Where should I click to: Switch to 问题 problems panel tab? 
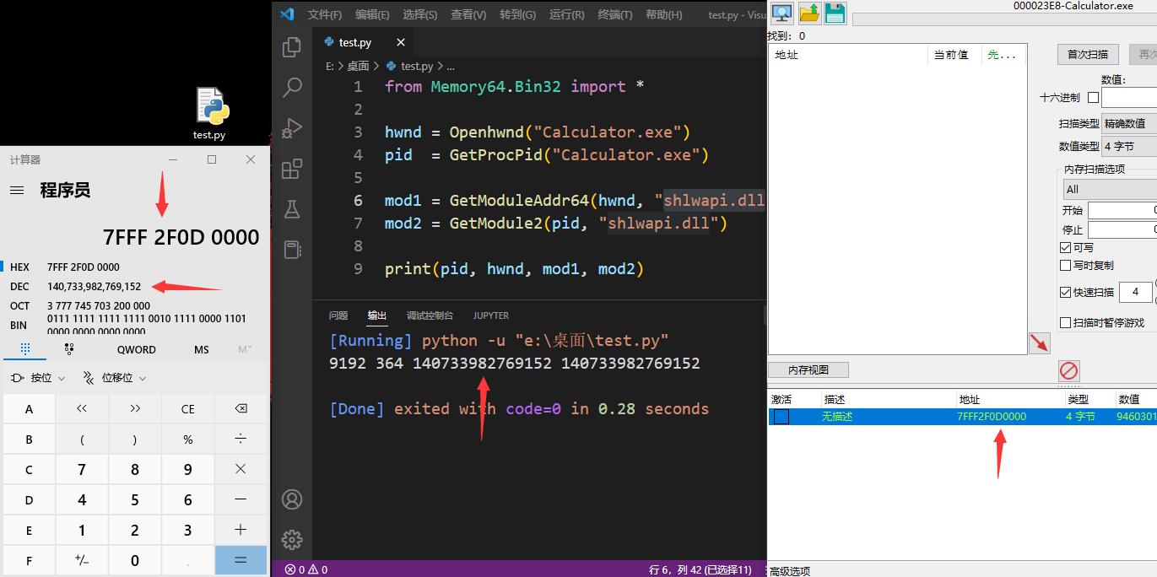click(338, 315)
